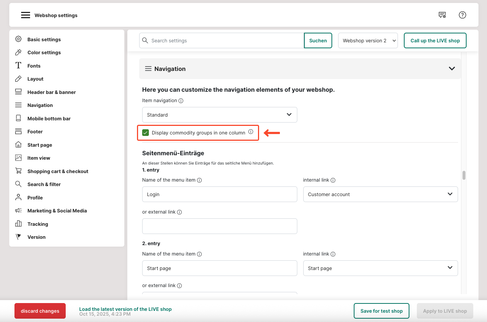Go to Header bar & banner settings
Viewport: 487px width, 322px height.
pyautogui.click(x=51, y=92)
